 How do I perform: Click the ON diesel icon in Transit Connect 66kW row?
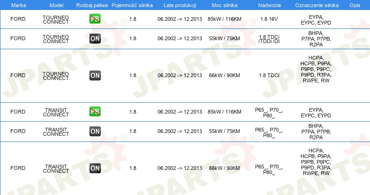tap(95, 168)
